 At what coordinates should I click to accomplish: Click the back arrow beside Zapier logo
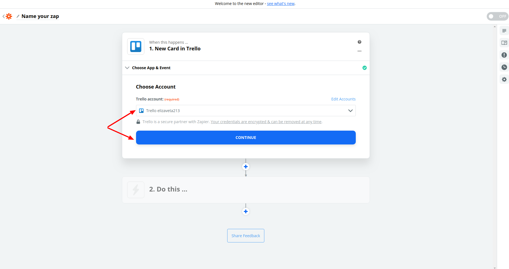coord(4,16)
